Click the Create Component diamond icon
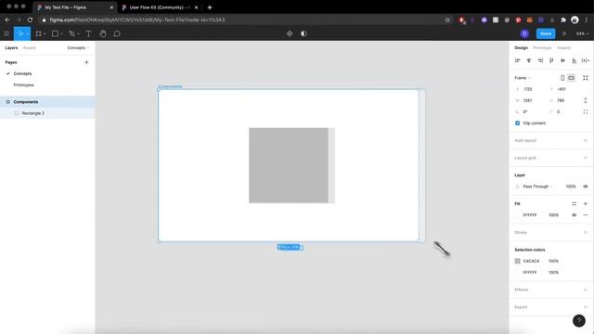The width and height of the screenshot is (594, 334). tap(290, 33)
